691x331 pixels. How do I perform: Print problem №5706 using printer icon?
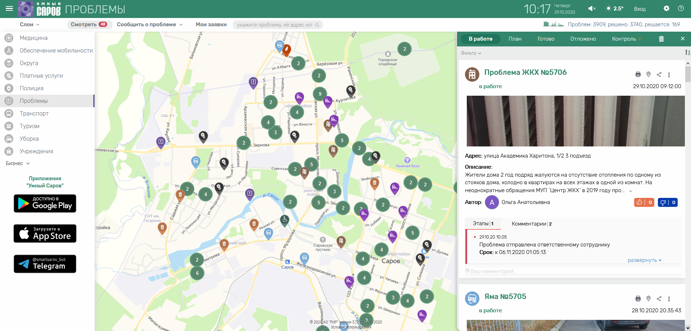(x=638, y=74)
